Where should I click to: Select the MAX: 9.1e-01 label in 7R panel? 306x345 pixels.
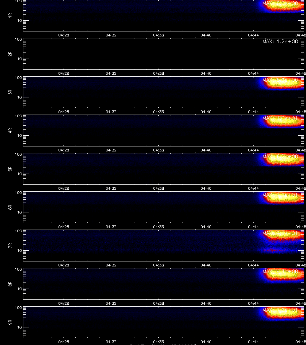[280, 233]
